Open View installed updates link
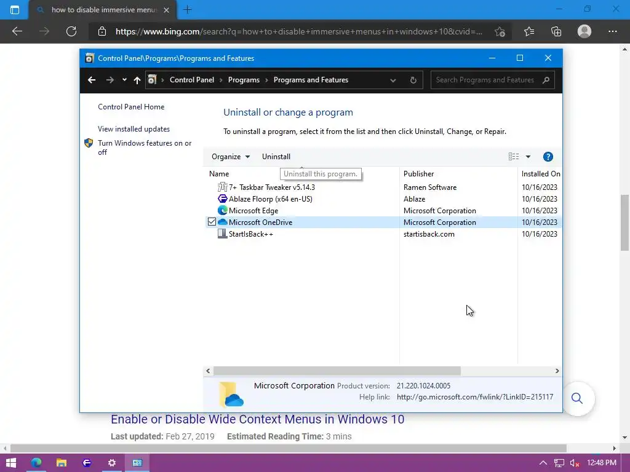Screen dimensions: 630x472 coord(134,129)
